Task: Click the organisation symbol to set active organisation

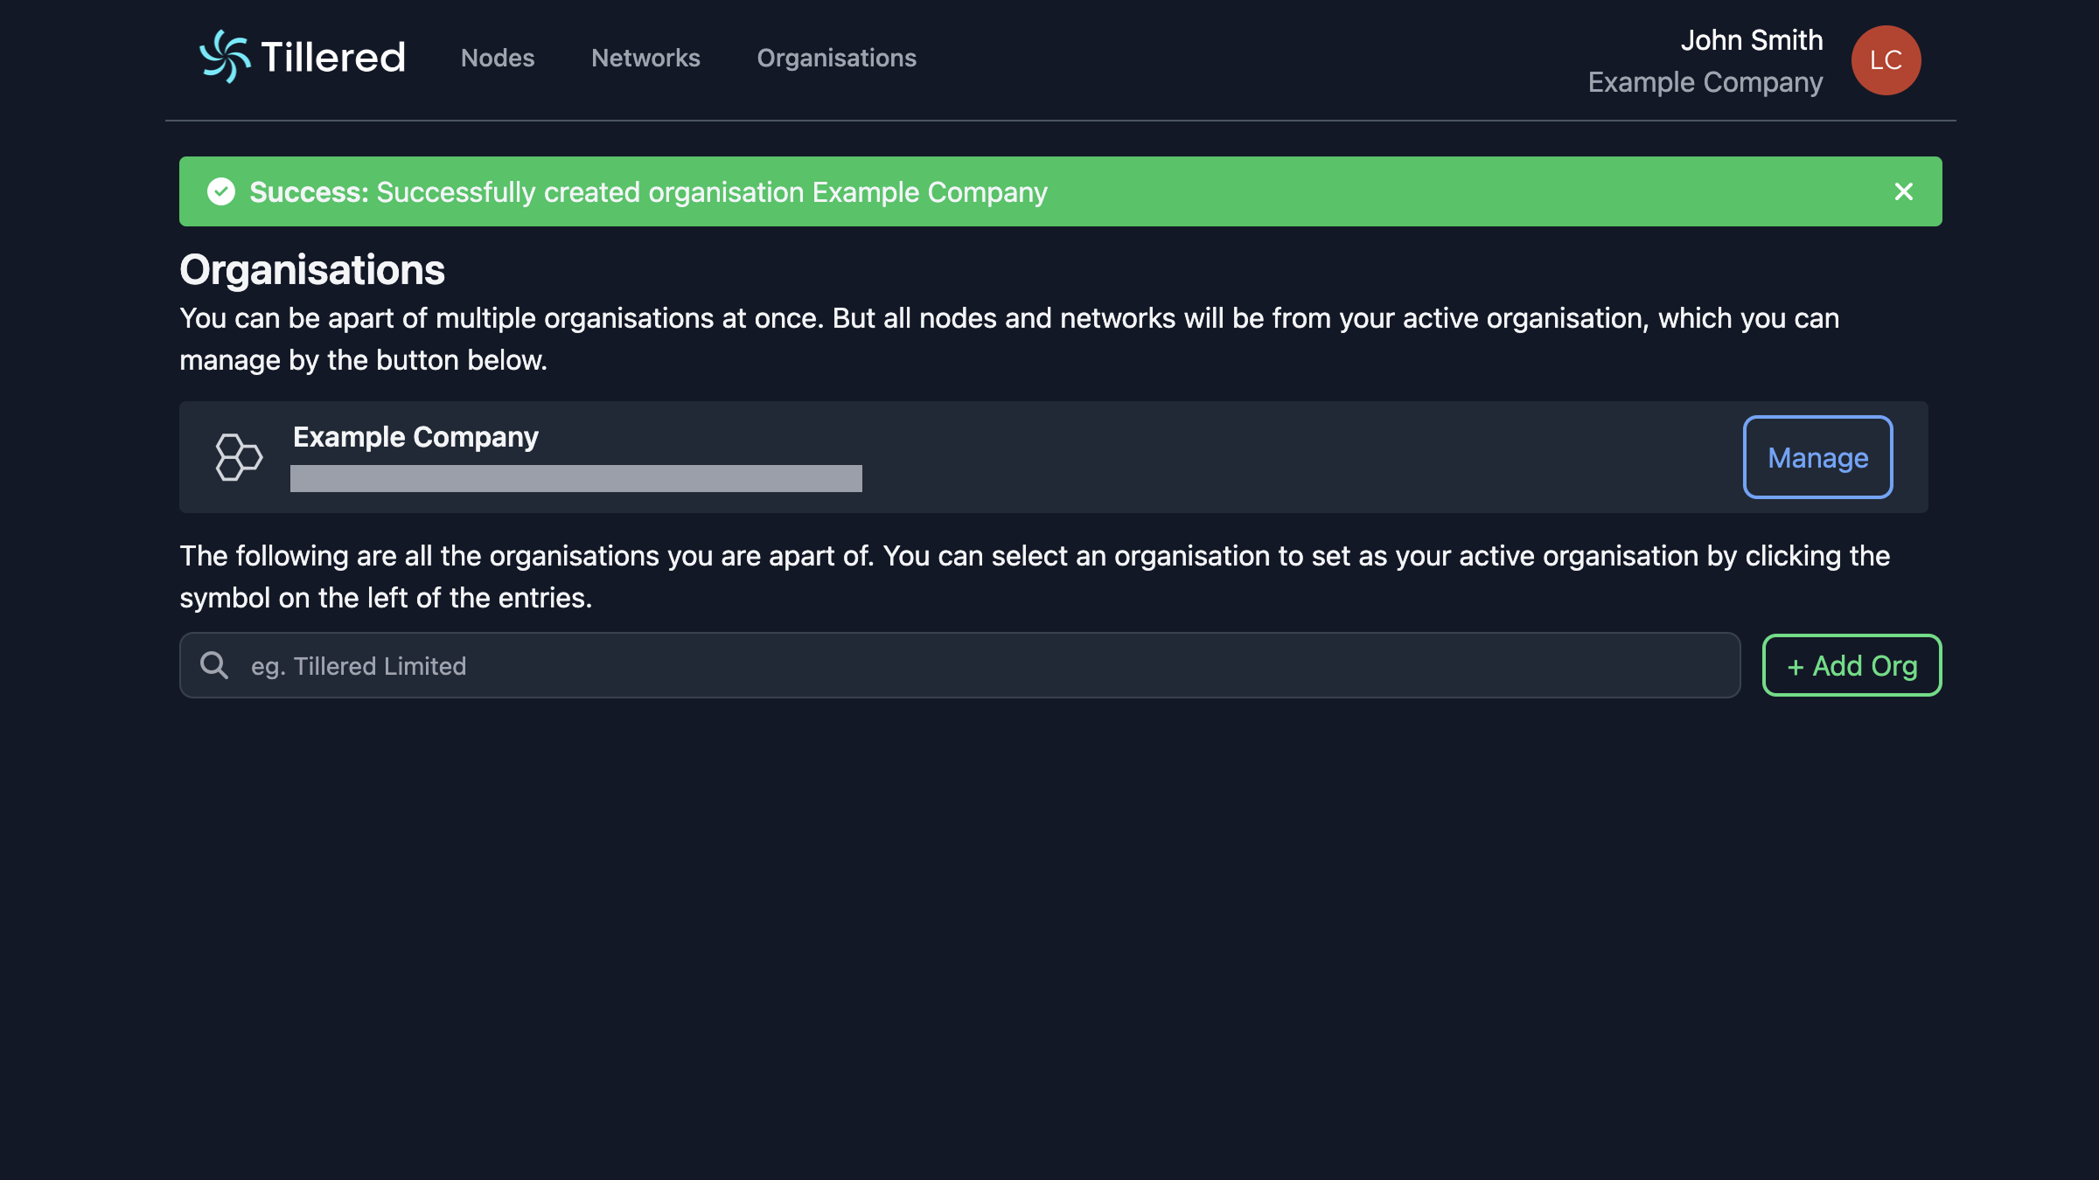Action: pyautogui.click(x=237, y=455)
